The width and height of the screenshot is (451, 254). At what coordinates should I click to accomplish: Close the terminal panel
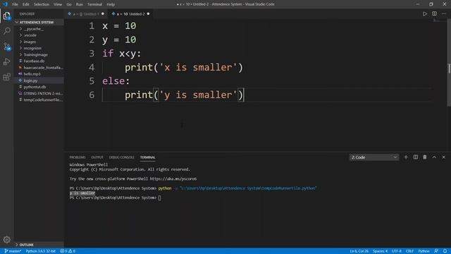point(443,157)
